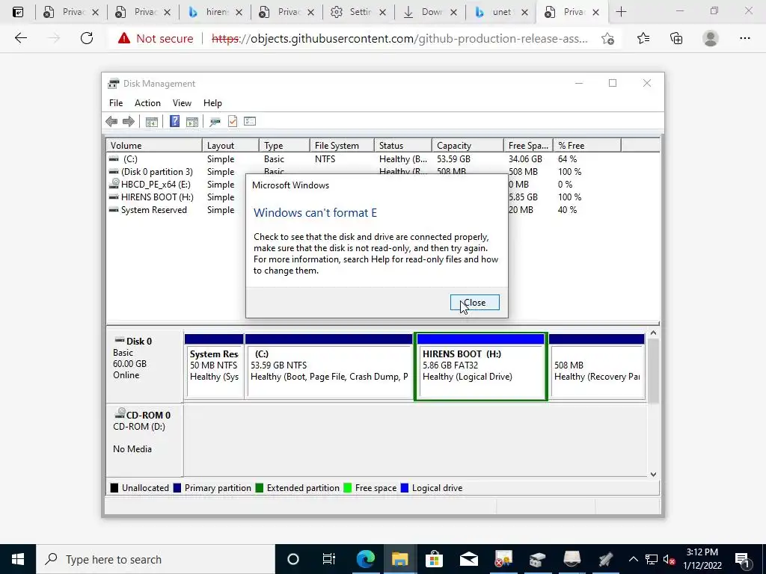Add this page to favorites star-plus icon

coord(607,39)
